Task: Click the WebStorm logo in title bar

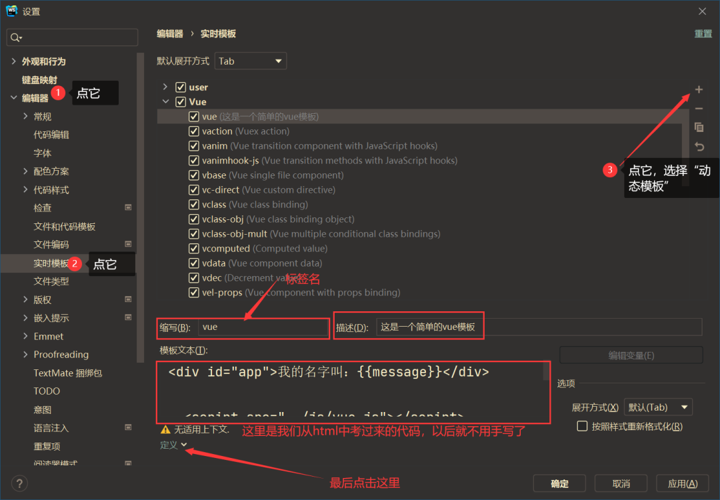Action: pos(11,11)
